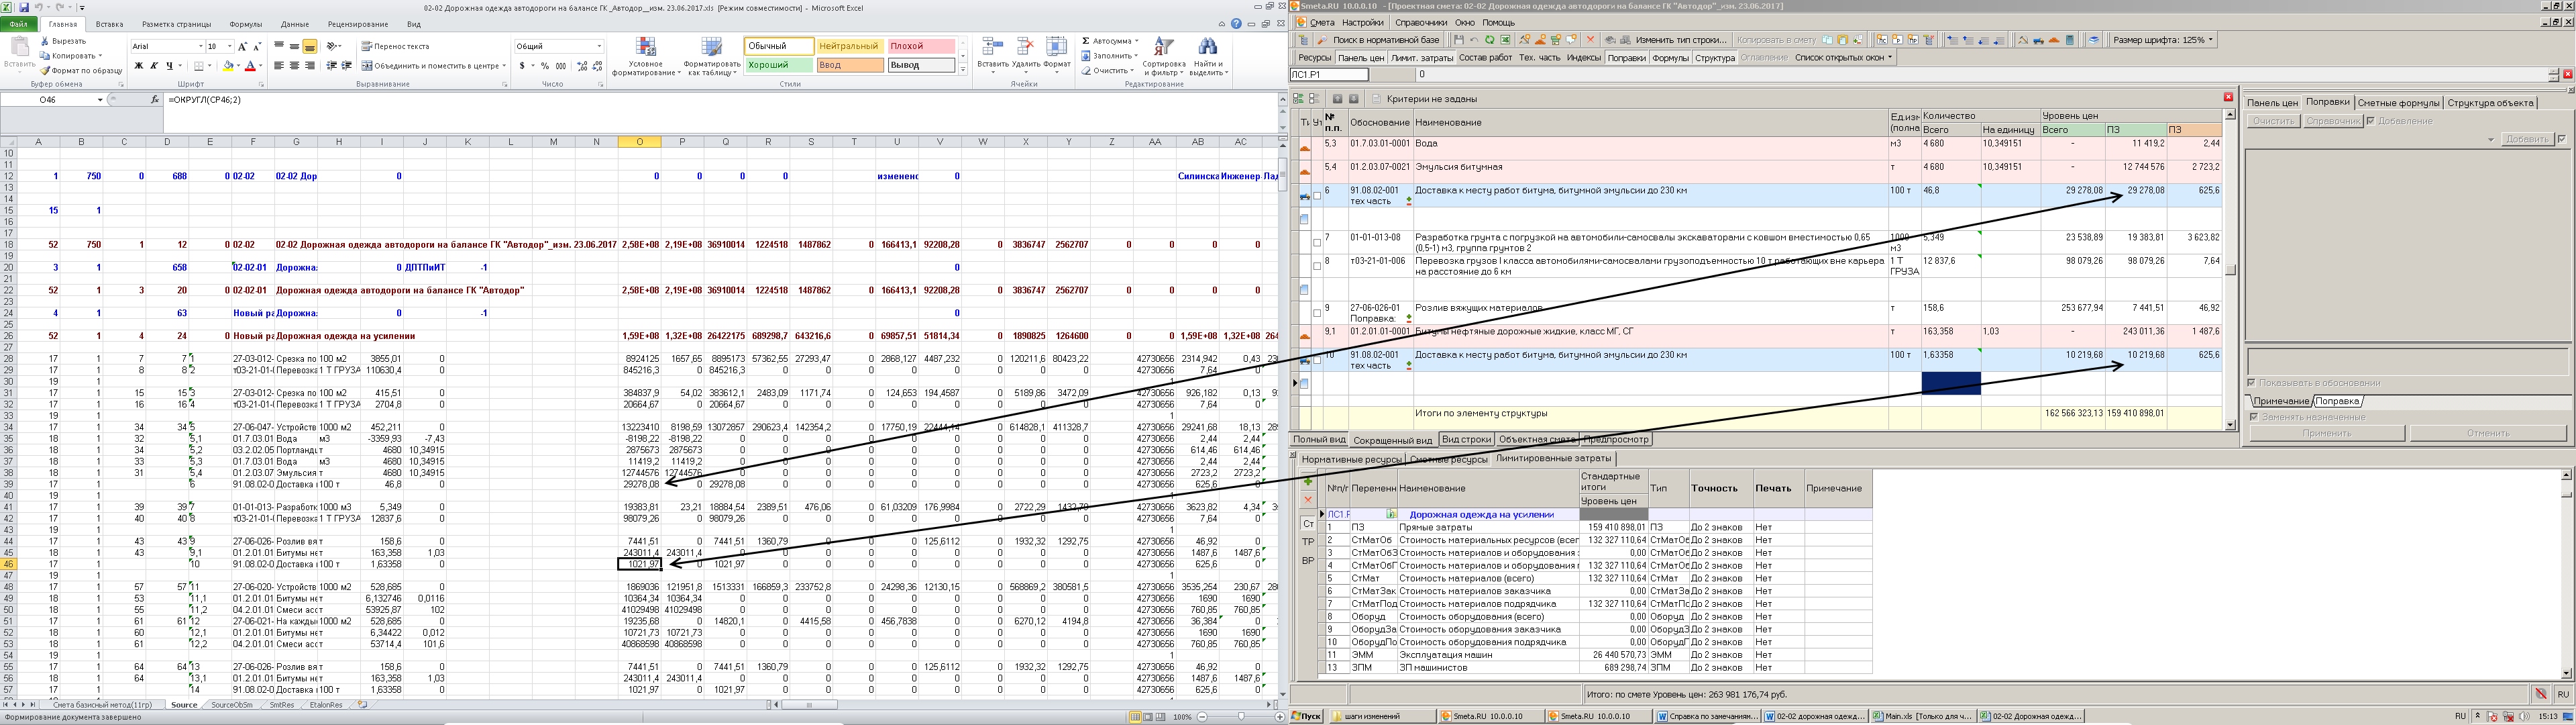The image size is (2576, 725).
Task: Toggle the checkbox on row 8 of the estimate
Action: 1317,265
